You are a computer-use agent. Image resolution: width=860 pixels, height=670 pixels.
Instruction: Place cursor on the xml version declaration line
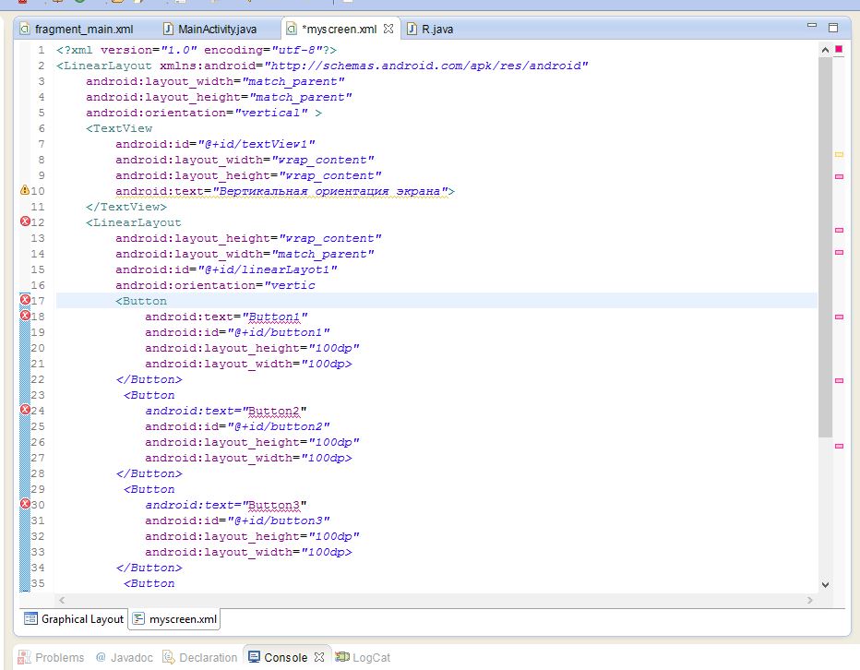coord(197,50)
